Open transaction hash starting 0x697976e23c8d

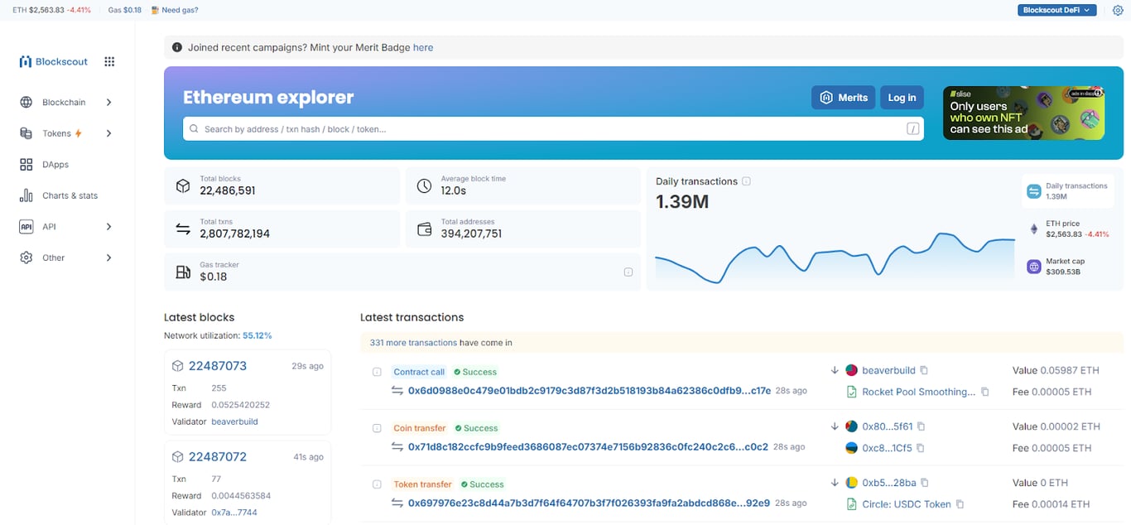tap(589, 503)
